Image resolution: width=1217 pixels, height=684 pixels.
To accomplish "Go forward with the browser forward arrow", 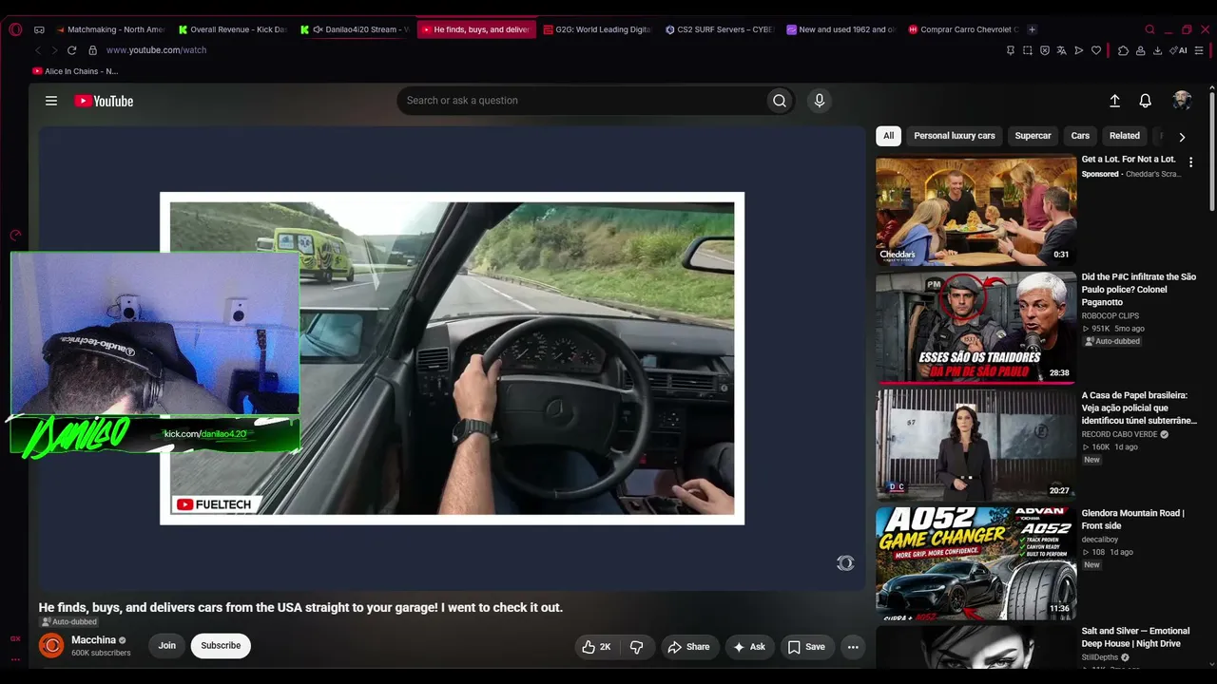I will click(x=53, y=50).
